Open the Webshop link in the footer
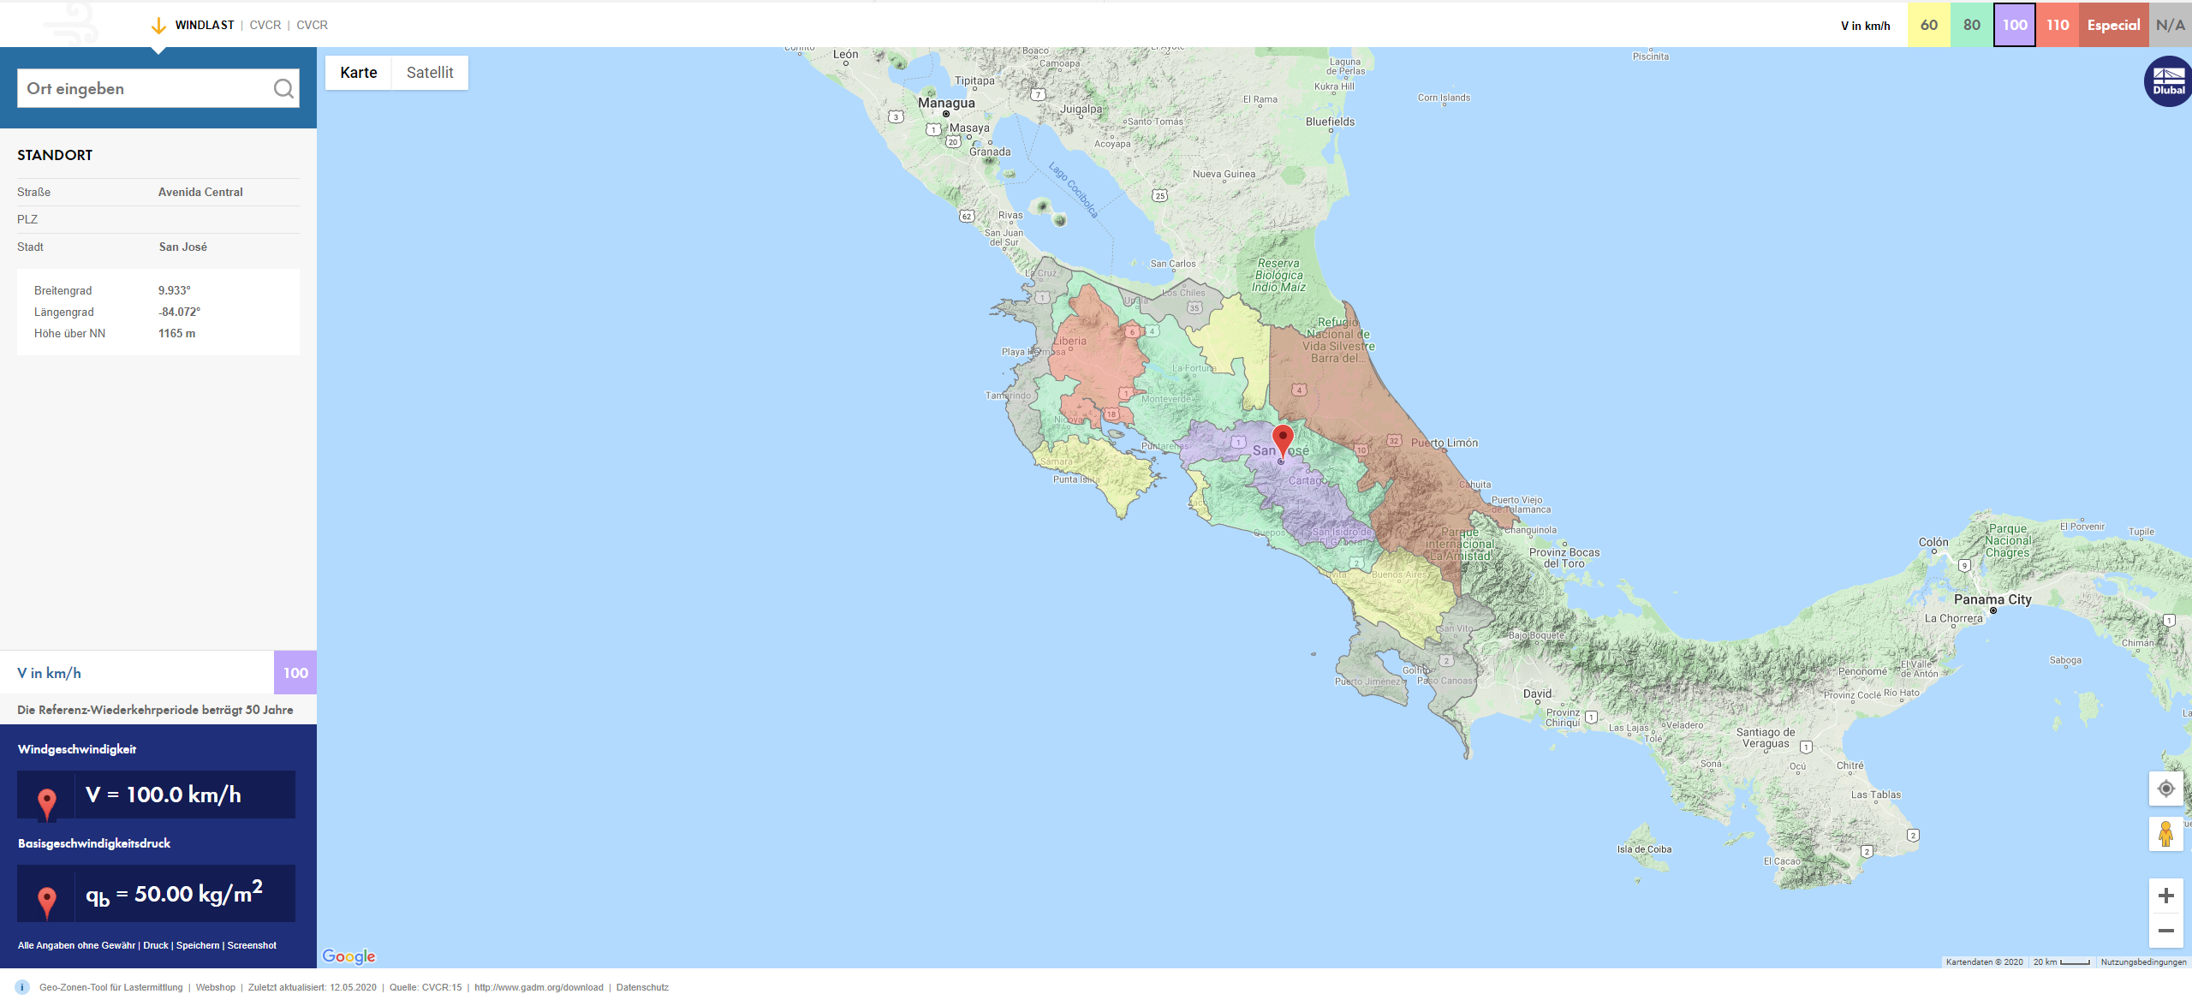 [215, 986]
